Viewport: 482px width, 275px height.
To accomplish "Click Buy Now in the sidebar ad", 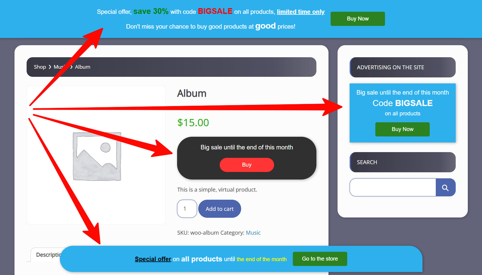I will click(x=402, y=129).
